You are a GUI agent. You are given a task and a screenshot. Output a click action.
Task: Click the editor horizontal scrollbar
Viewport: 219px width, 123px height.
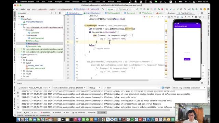(x=112, y=80)
